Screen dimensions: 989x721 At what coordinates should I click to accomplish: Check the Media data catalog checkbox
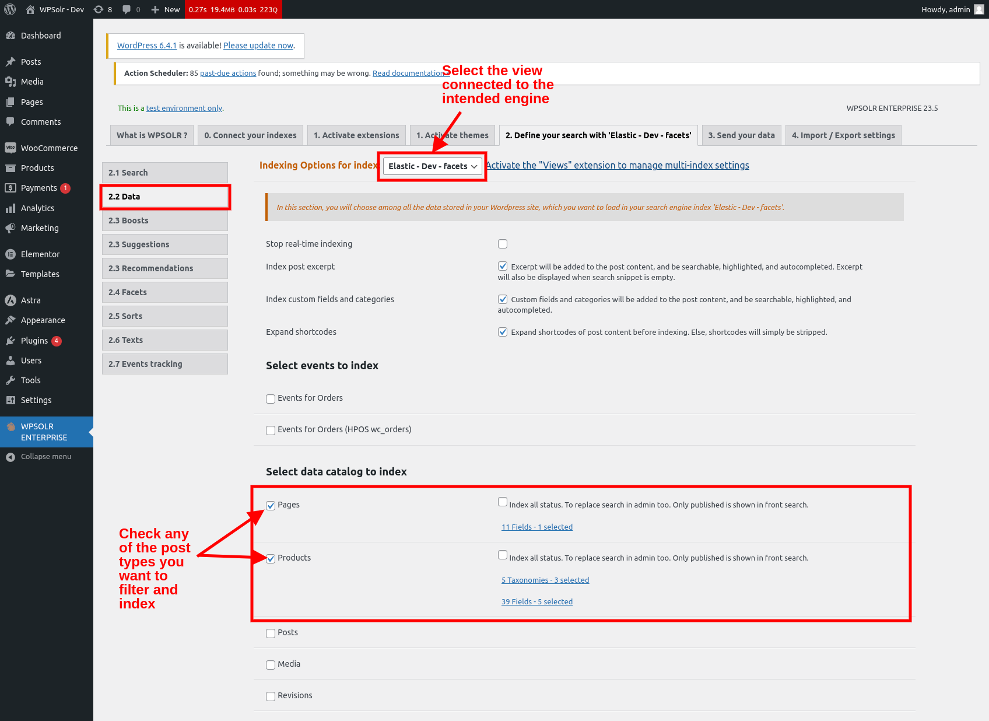click(x=271, y=665)
